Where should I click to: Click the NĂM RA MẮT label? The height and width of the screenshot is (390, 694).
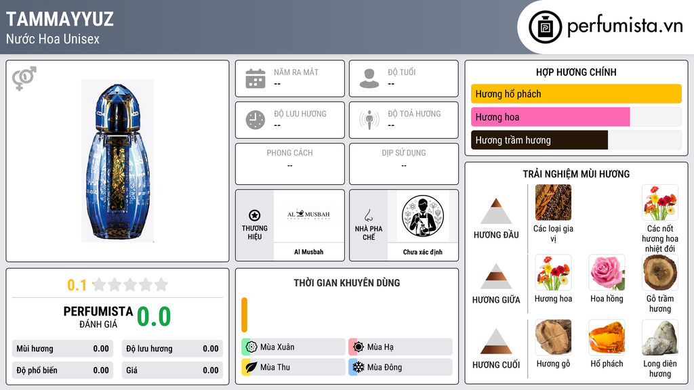[x=296, y=72]
